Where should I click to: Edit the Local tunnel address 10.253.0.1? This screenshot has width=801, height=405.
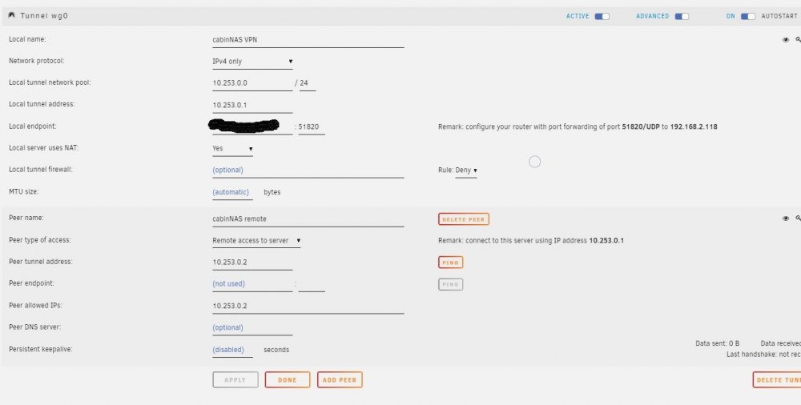252,105
